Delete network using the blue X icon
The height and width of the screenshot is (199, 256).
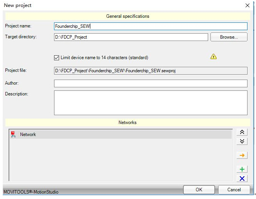tap(242, 178)
